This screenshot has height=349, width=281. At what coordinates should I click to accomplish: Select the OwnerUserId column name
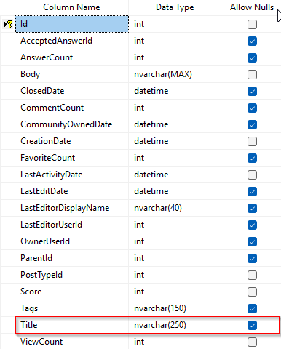72,241
